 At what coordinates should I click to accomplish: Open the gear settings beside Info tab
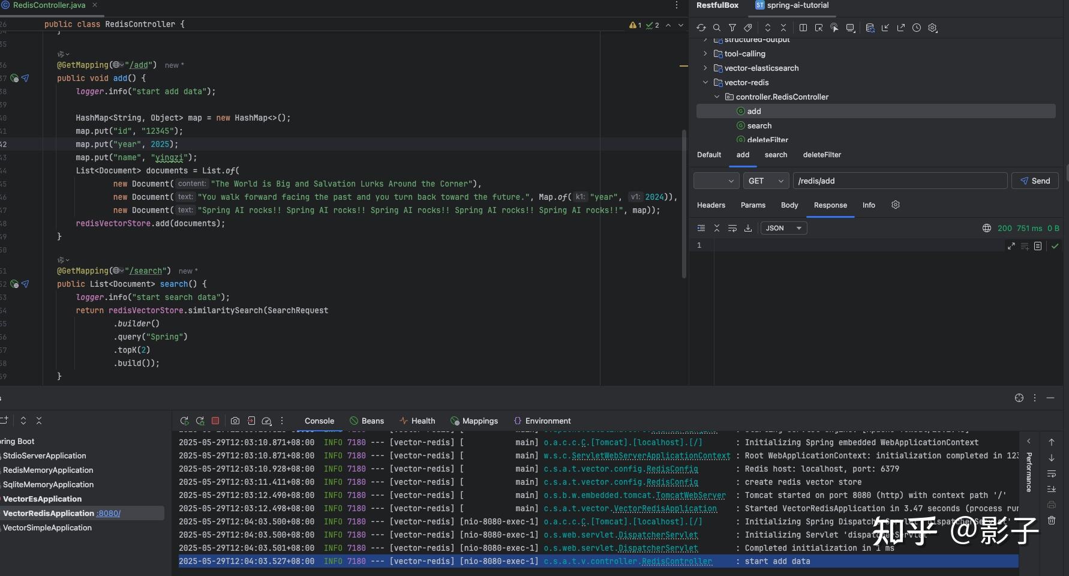pos(895,205)
